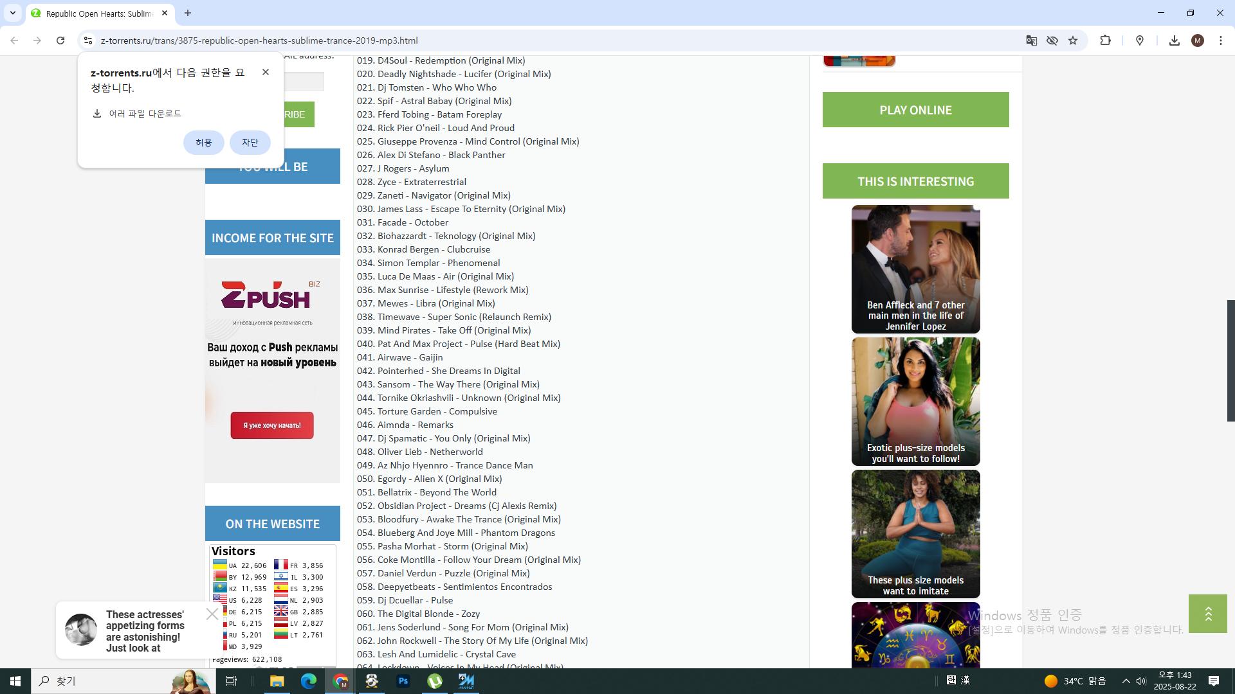Screen dimensions: 1235x694
Task: Select the Republic Open Hearts tab
Action: pyautogui.click(x=100, y=13)
